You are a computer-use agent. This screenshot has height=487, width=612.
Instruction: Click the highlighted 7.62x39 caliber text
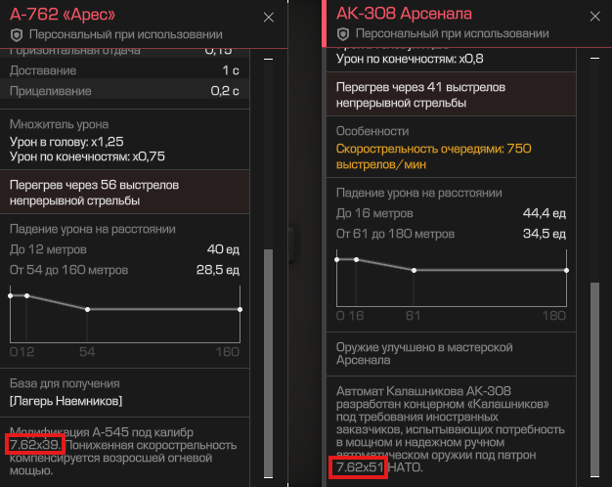[32, 446]
